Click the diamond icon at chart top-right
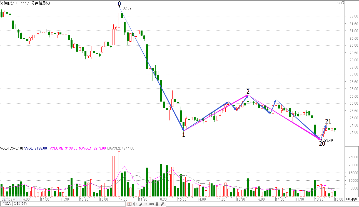This screenshot has width=359, height=207. click(339, 3)
